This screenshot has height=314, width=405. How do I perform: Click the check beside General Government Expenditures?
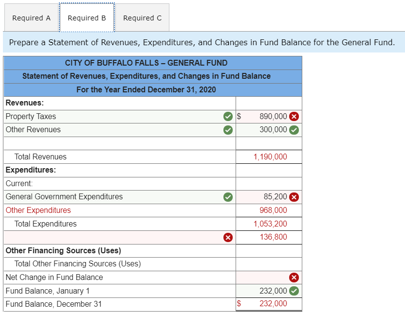[x=227, y=196]
